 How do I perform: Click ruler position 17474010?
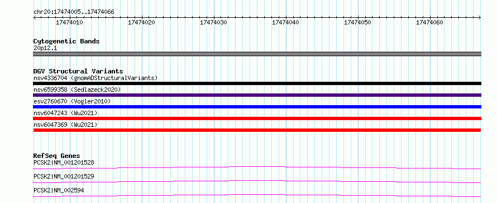[70, 22]
